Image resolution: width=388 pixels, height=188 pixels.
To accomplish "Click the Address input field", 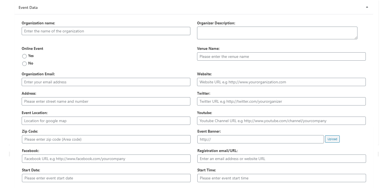I will (x=106, y=101).
